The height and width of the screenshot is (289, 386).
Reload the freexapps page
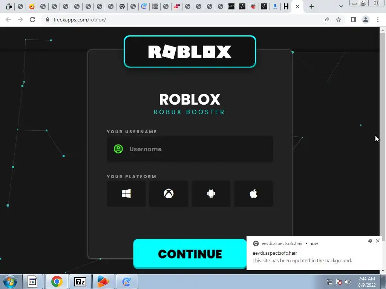32,20
